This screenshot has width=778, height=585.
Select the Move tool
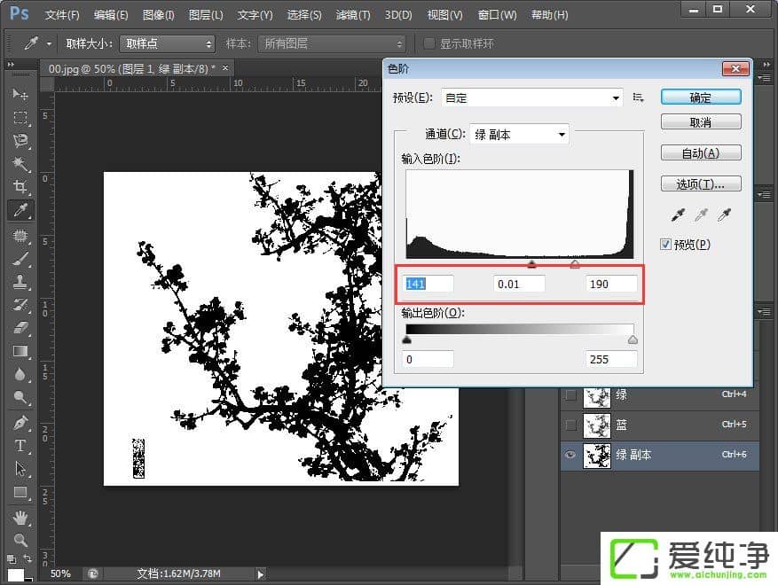coord(20,94)
